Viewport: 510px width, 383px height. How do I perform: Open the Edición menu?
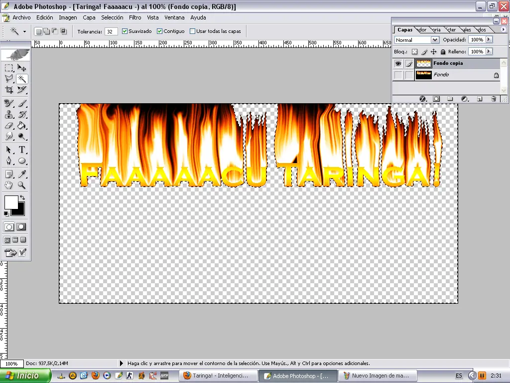point(44,17)
